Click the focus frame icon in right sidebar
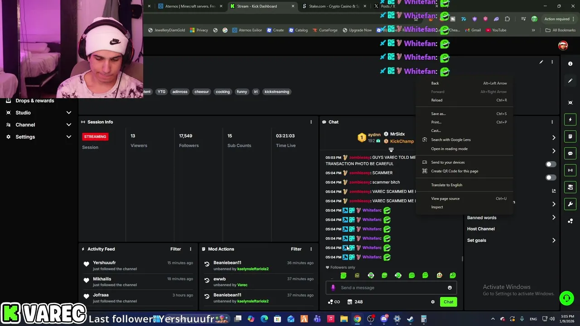Screen dimensions: 580x326 [x=570, y=102]
